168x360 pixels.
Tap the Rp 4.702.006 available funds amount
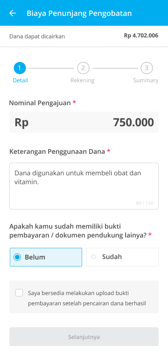click(141, 36)
